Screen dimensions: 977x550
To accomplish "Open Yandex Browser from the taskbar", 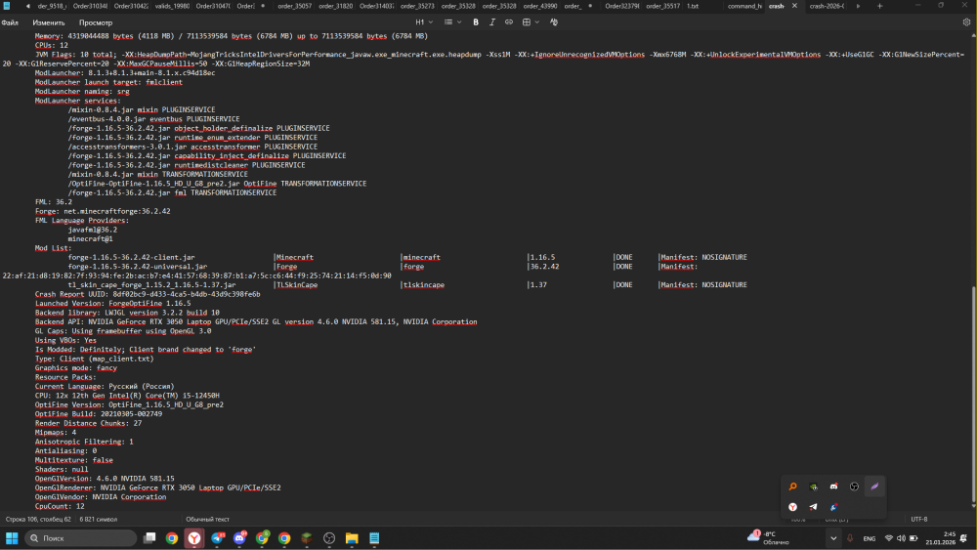I will coord(194,538).
